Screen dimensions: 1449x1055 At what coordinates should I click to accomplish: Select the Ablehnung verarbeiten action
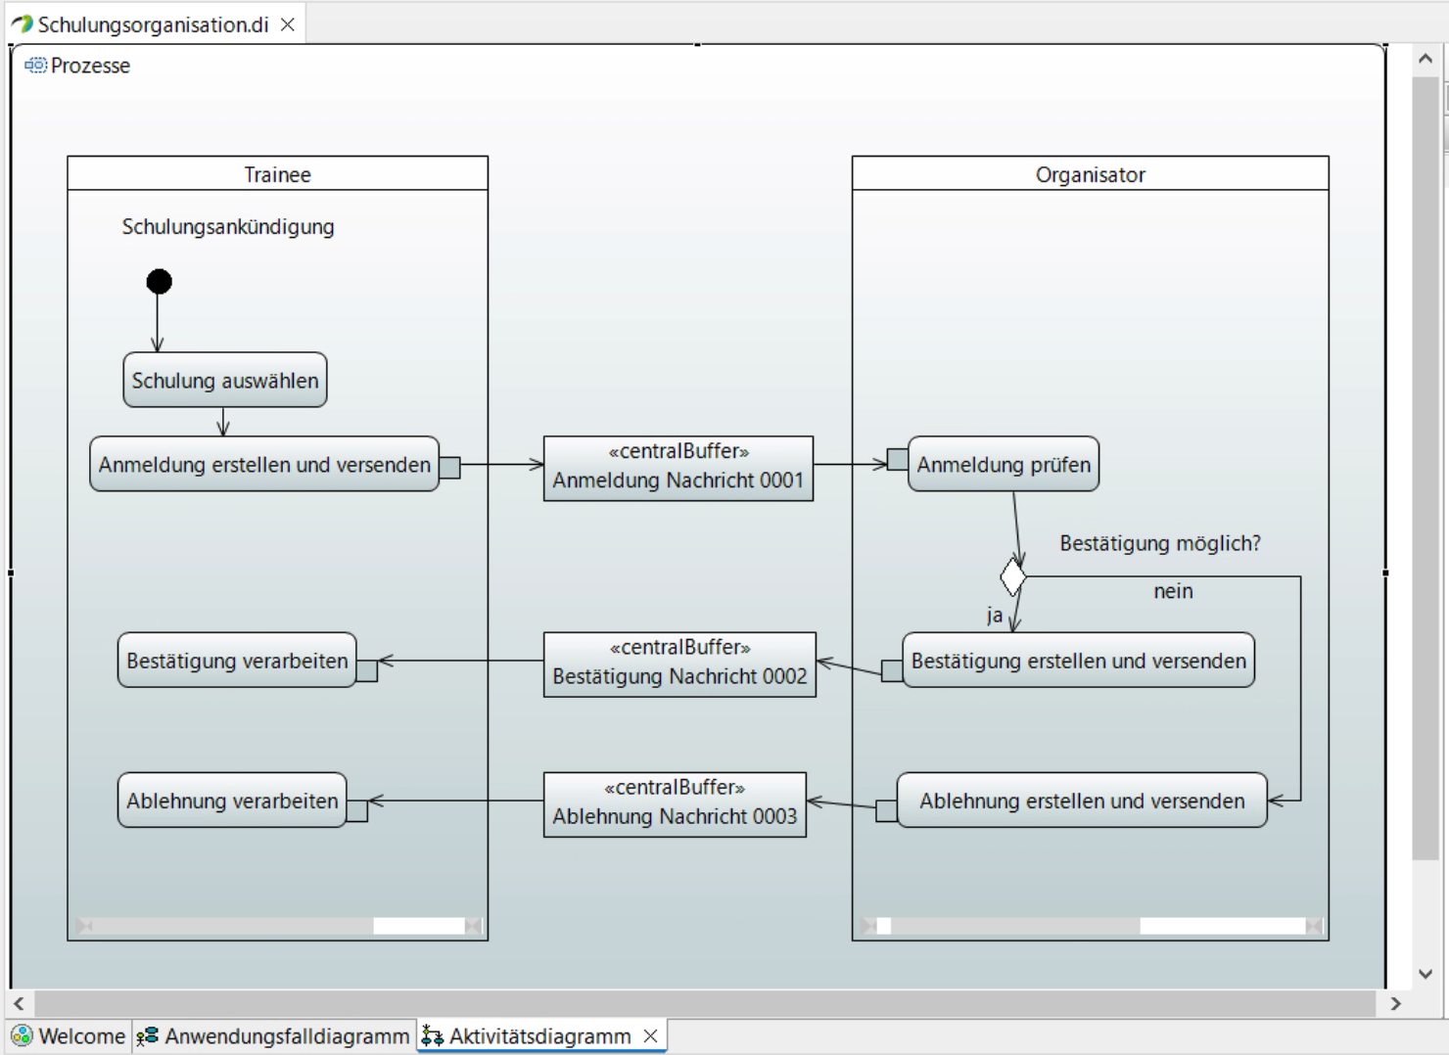pos(232,800)
